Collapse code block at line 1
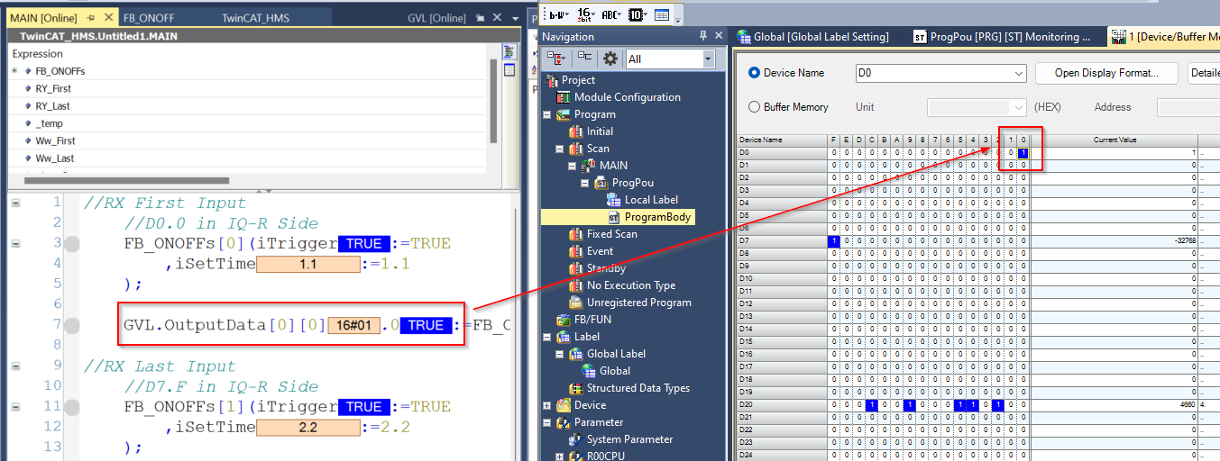The width and height of the screenshot is (1220, 461). point(15,203)
